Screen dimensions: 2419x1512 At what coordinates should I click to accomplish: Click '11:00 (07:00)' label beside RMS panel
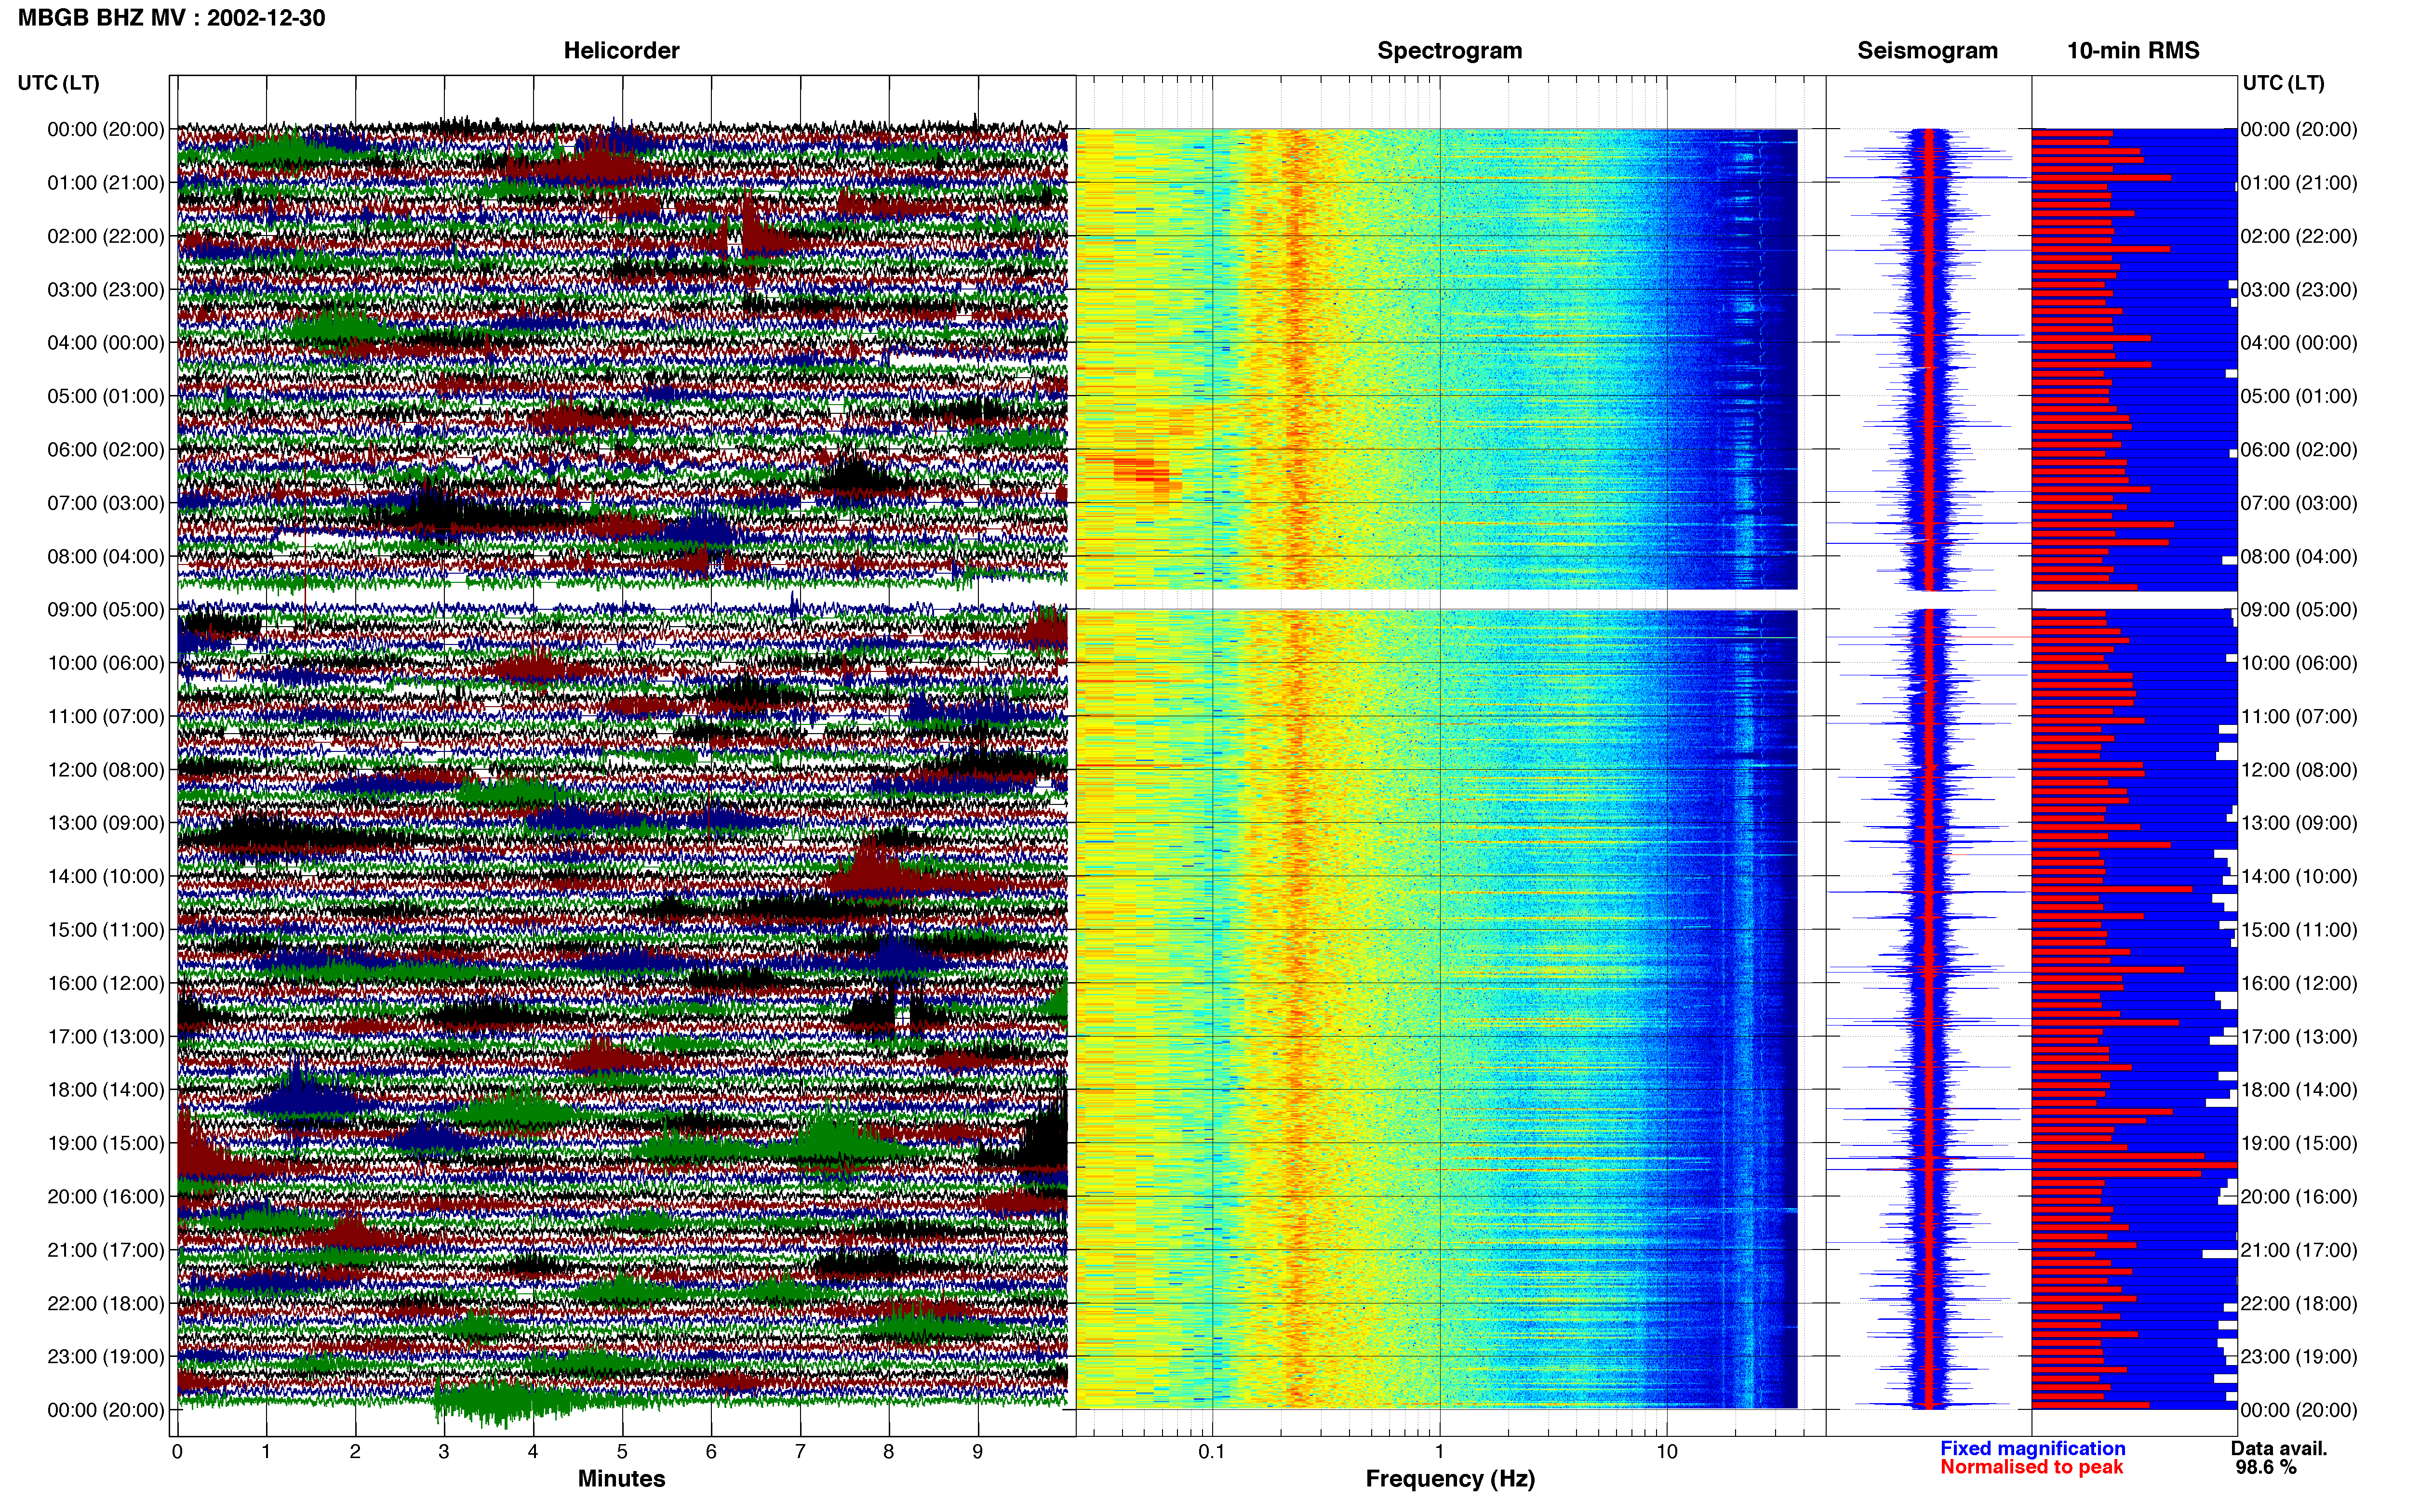(2299, 717)
